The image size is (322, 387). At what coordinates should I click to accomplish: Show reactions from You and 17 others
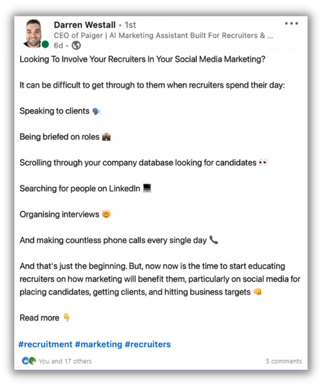[65, 361]
